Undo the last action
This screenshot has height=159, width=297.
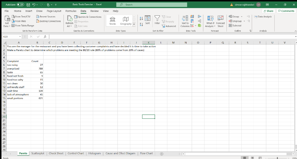click(x=34, y=5)
